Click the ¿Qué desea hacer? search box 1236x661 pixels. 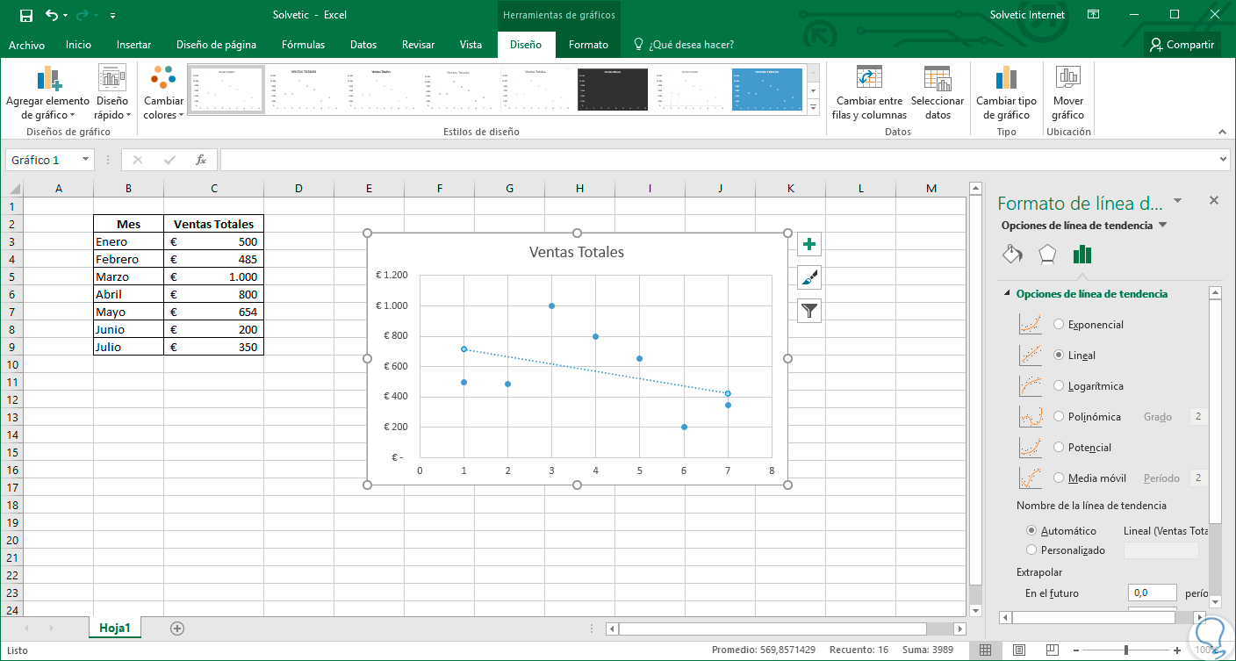point(683,45)
